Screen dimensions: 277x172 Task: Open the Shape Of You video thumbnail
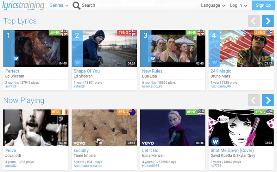pos(104,48)
